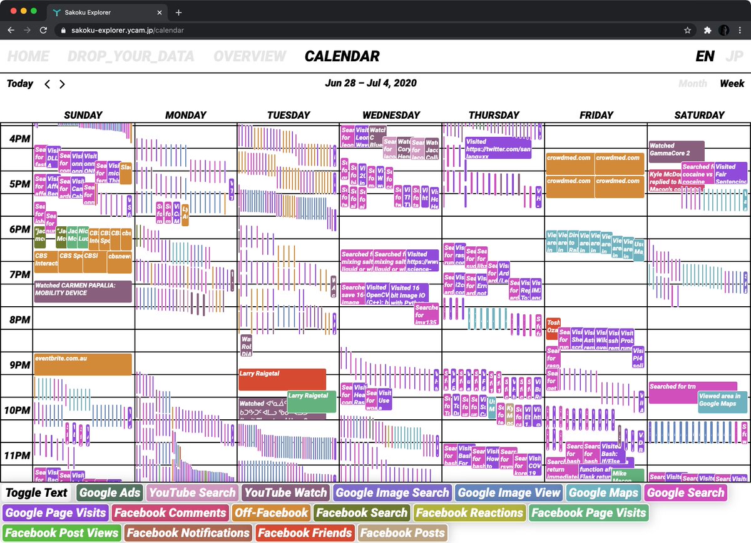Screen dimensions: 751x543
Task: Click the 'Jun 28 – Jul 4, 2020' date range
Action: [370, 83]
